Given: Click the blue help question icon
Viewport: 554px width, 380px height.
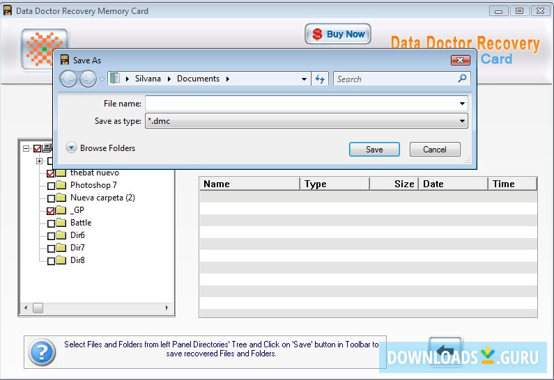Looking at the screenshot, I should 42,351.
